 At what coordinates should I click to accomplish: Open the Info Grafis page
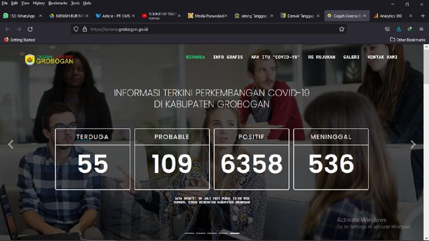[228, 57]
